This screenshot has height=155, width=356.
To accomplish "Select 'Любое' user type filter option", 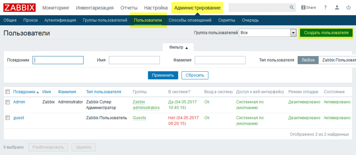I will point(308,60).
